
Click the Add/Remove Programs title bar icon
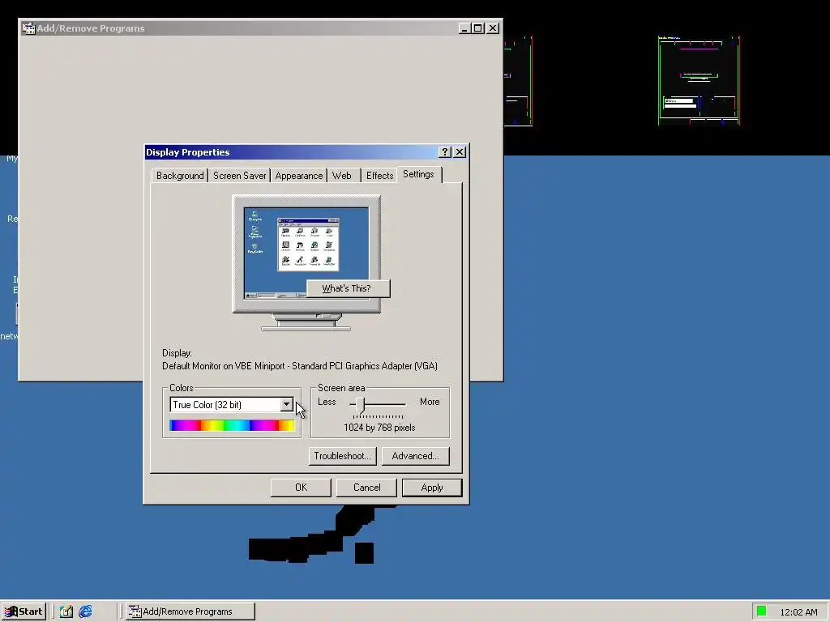(x=28, y=28)
